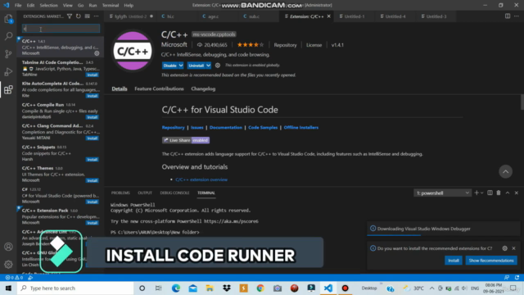This screenshot has height=295, width=524.
Task: Open the Run and Debug view
Action: click(x=8, y=71)
